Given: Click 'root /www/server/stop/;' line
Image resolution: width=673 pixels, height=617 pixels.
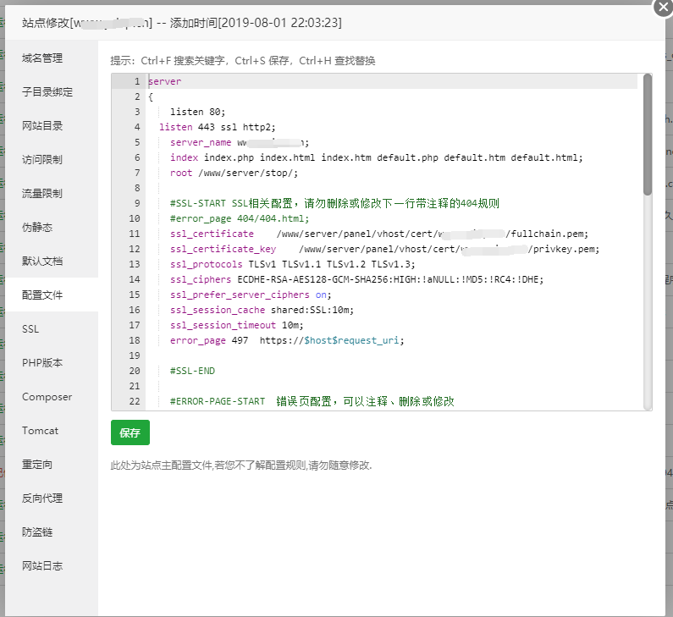Looking at the screenshot, I should click(x=234, y=173).
